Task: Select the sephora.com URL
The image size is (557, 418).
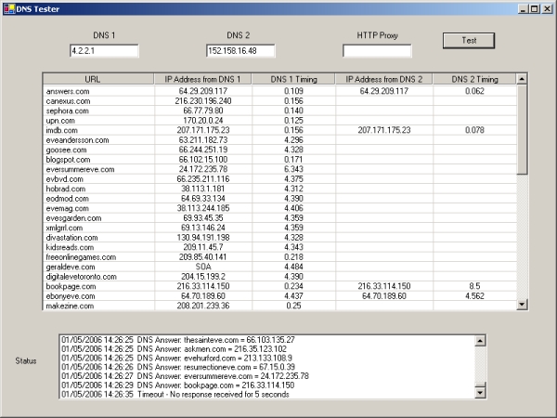Action: point(67,111)
